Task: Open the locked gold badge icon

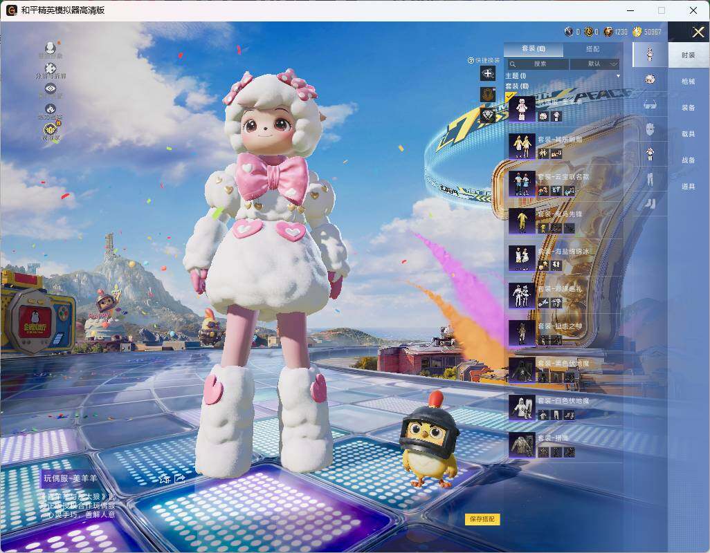Action: pyautogui.click(x=51, y=129)
